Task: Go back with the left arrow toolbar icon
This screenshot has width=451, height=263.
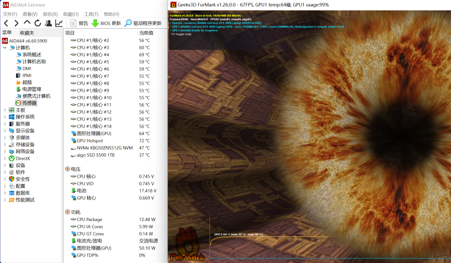Action: (6, 23)
